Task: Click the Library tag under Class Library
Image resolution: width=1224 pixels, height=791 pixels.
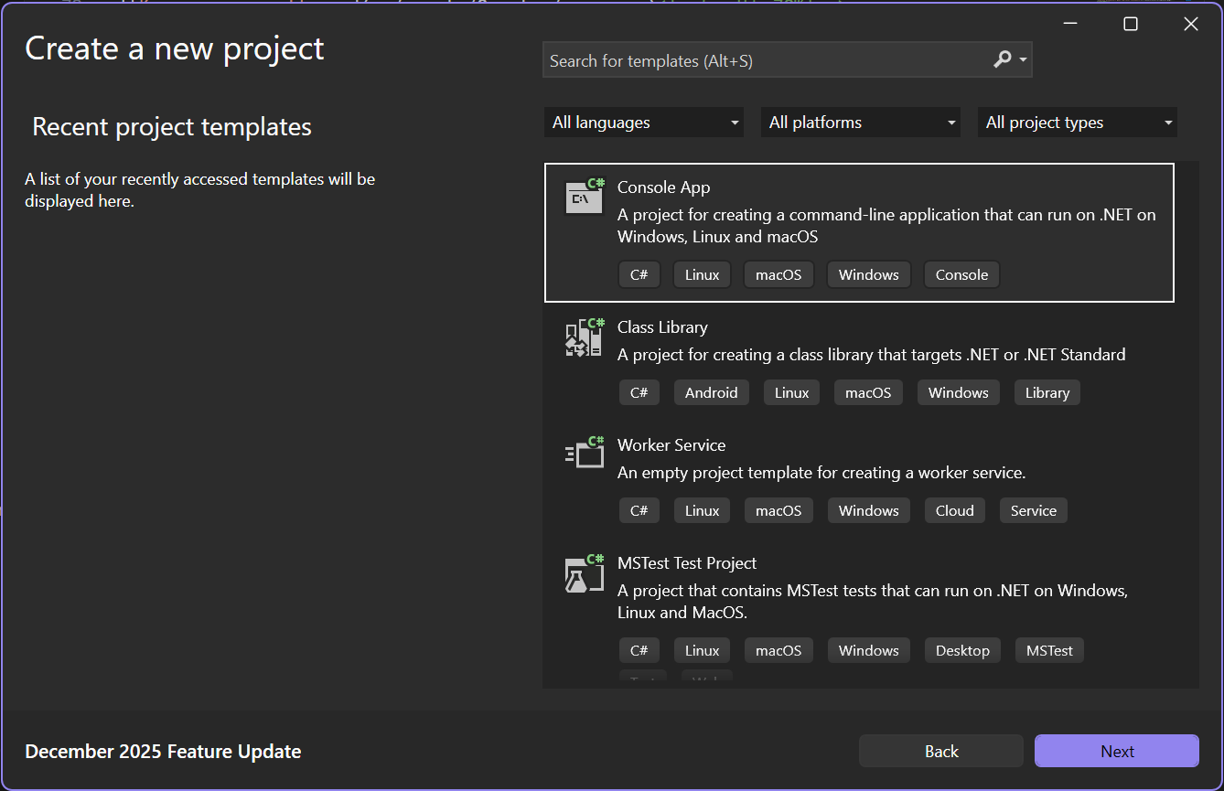Action: point(1047,392)
